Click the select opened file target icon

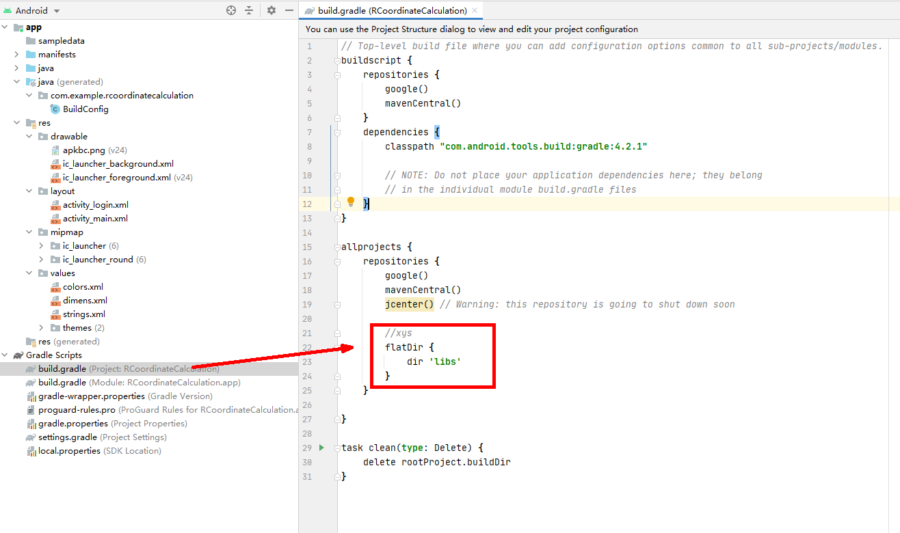point(231,10)
